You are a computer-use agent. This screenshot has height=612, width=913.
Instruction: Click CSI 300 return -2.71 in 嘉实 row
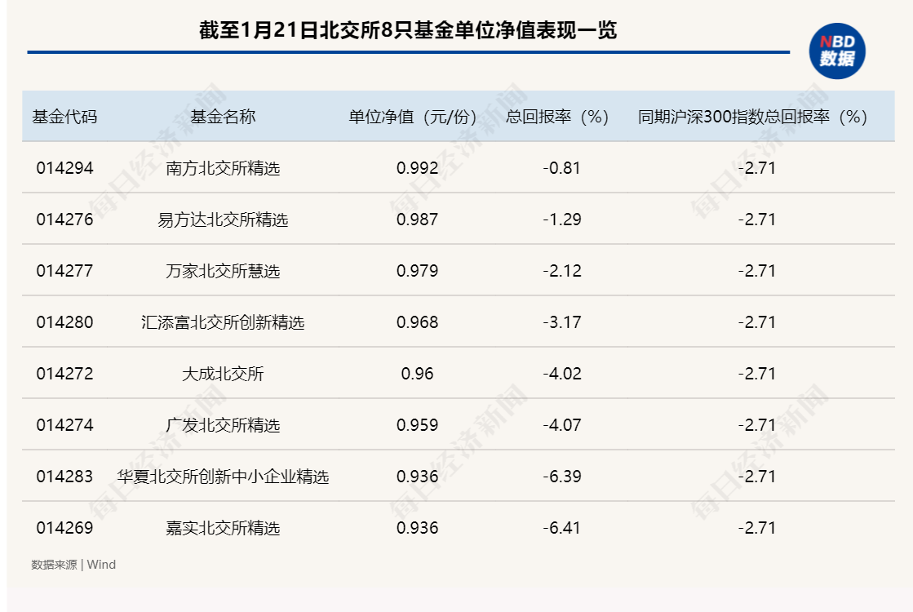[x=756, y=528]
